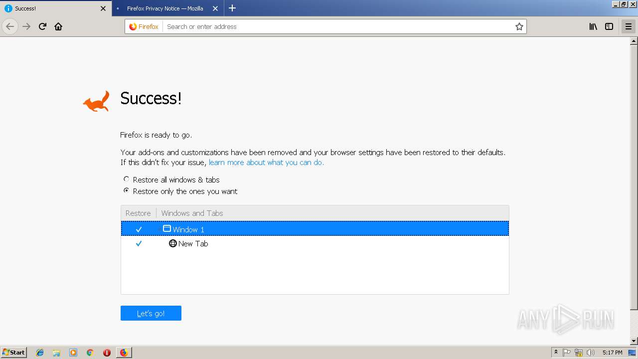Image resolution: width=638 pixels, height=359 pixels.
Task: Activate Firefox taskbar button
Action: [x=124, y=353]
